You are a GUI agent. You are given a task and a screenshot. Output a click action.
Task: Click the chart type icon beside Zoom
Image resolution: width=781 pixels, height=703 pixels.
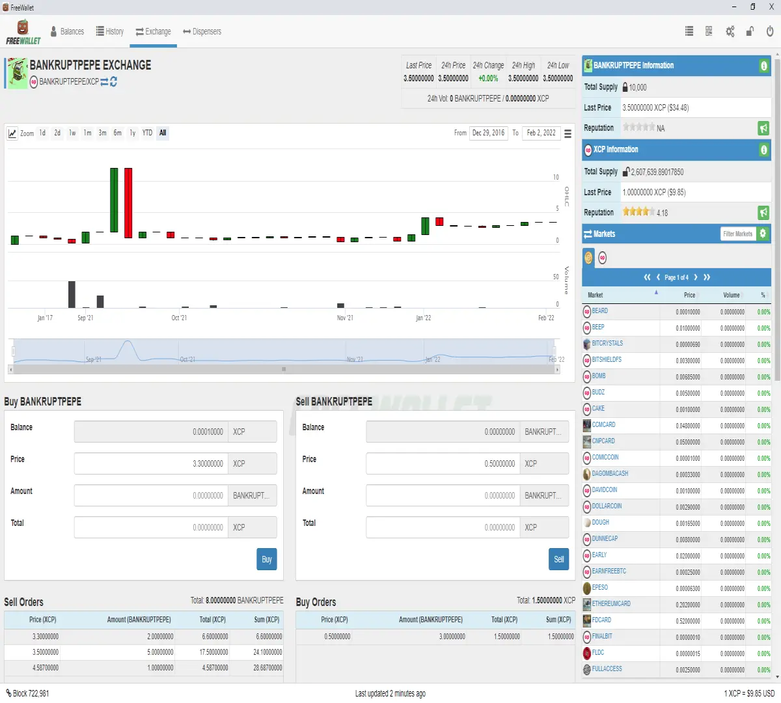point(12,133)
